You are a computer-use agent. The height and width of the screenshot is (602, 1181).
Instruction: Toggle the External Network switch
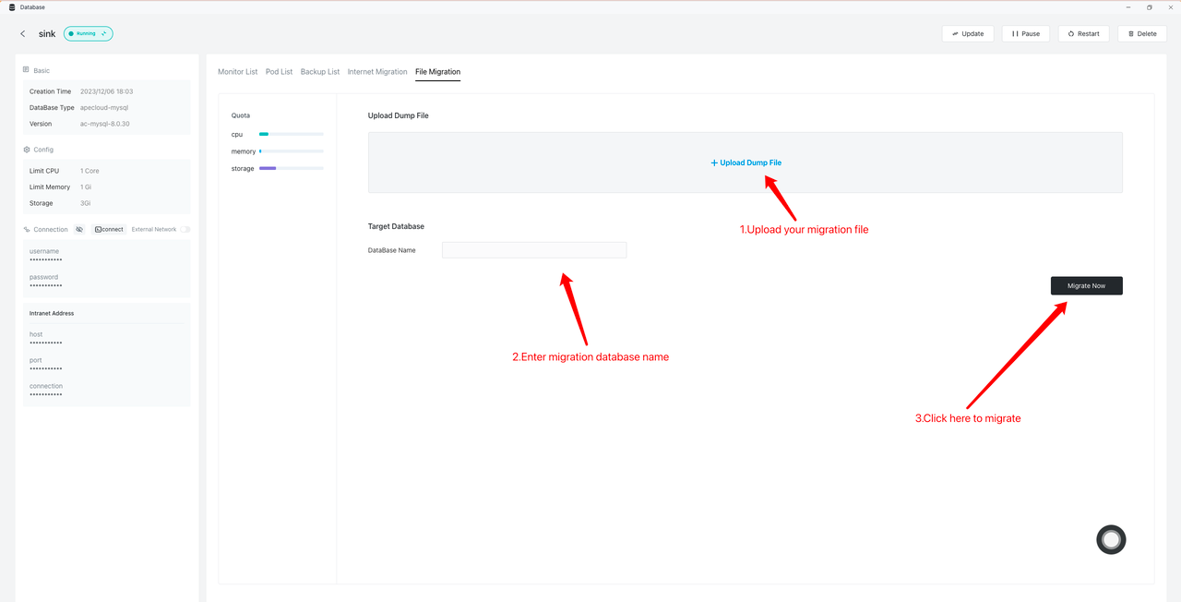185,229
